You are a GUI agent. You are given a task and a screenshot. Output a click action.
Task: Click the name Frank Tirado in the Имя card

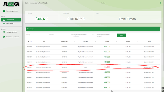click(x=127, y=19)
